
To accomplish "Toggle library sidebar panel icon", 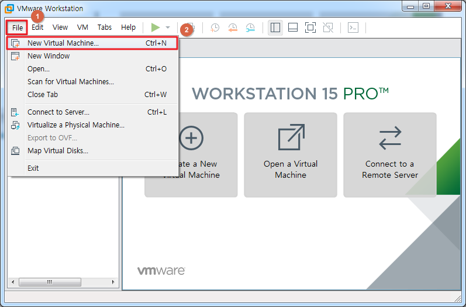I will (275, 27).
